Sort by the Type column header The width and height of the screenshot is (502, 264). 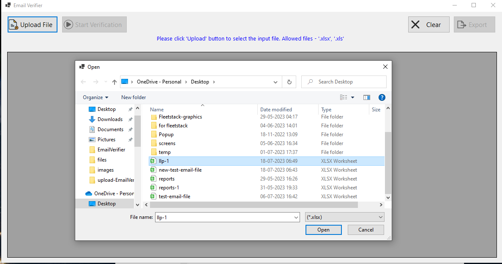(x=326, y=110)
